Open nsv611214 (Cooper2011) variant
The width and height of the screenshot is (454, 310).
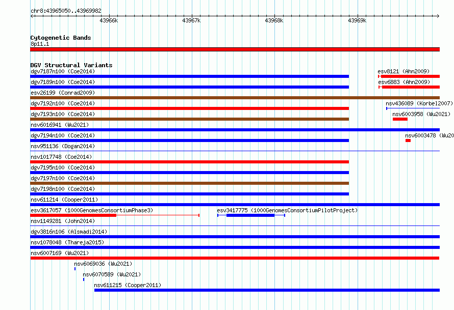click(x=64, y=200)
